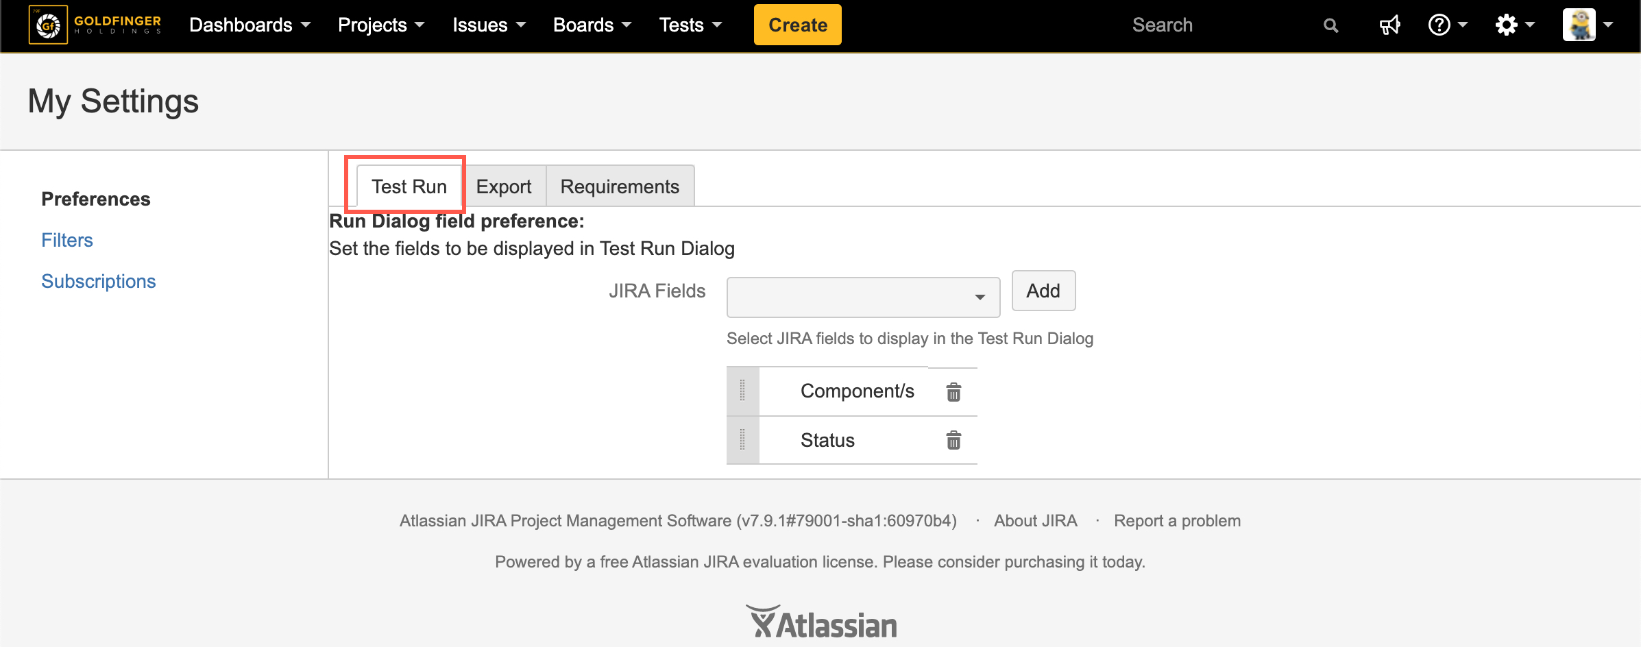Grab the drag handle beside Component/s
The height and width of the screenshot is (647, 1641).
(742, 391)
